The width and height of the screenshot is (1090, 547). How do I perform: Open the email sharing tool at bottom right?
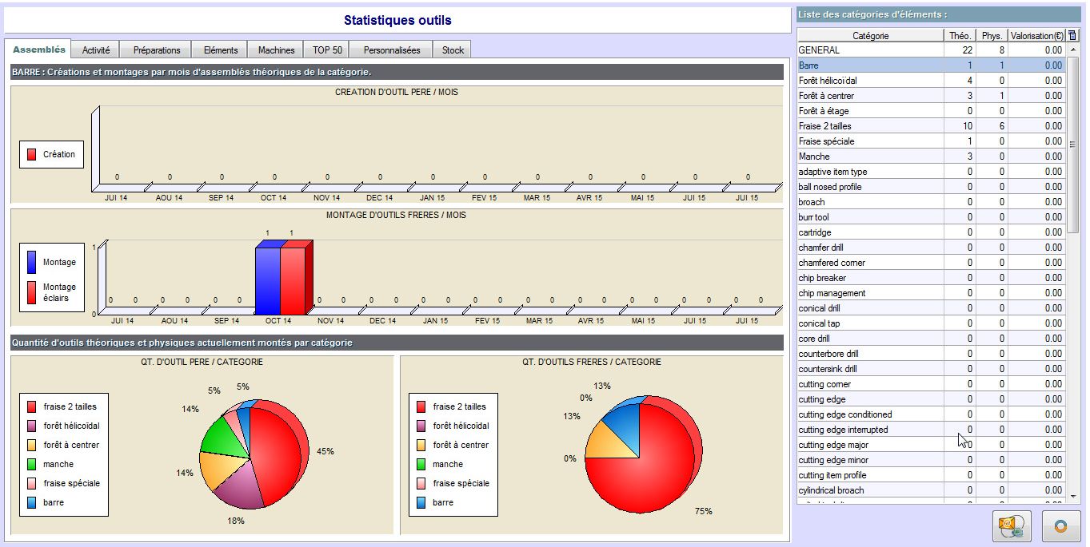coord(1011,526)
